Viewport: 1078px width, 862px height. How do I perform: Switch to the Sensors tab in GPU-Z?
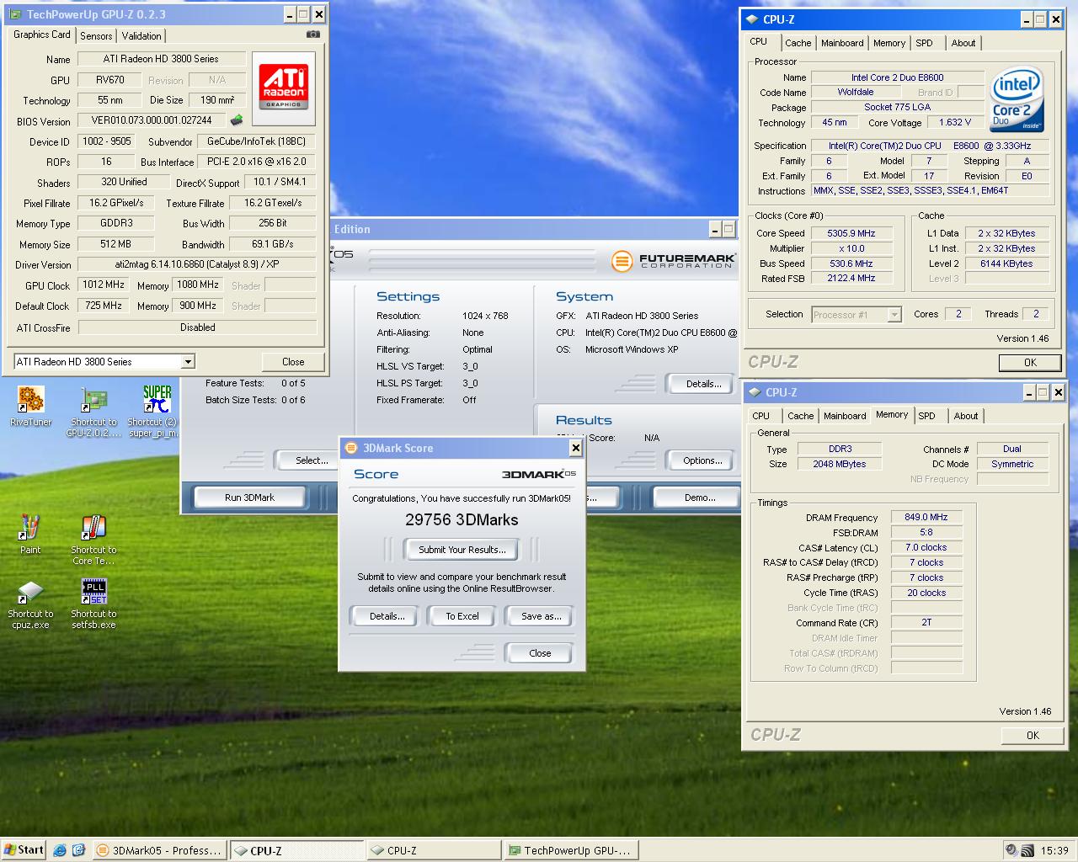[96, 35]
